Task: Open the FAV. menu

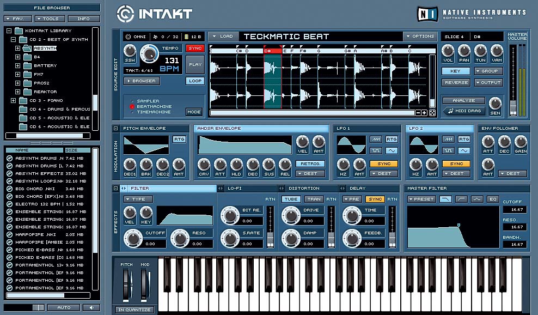Action: click(18, 19)
